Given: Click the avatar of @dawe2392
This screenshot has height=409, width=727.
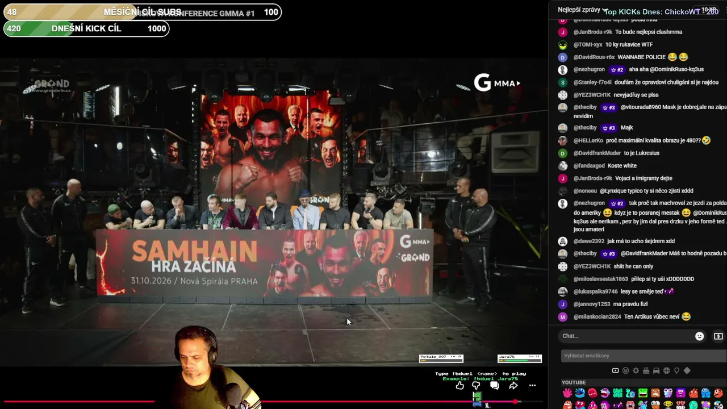Looking at the screenshot, I should click(x=563, y=241).
